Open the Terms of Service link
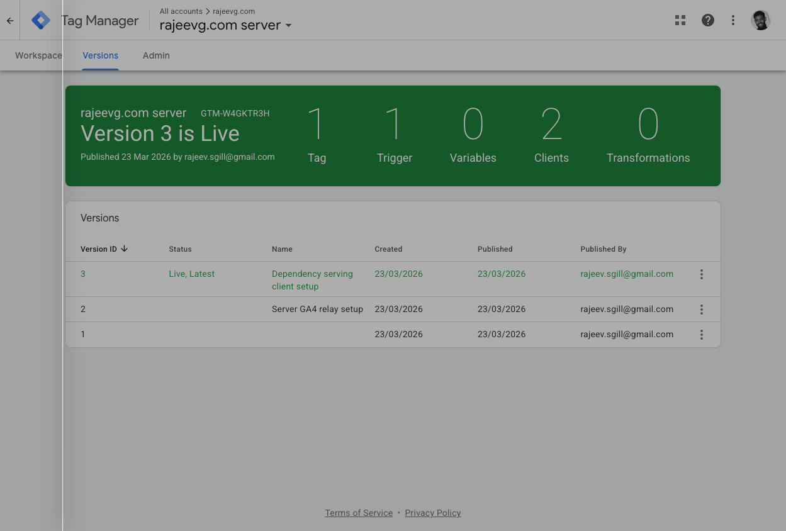Viewport: 786px width, 531px height. [358, 513]
